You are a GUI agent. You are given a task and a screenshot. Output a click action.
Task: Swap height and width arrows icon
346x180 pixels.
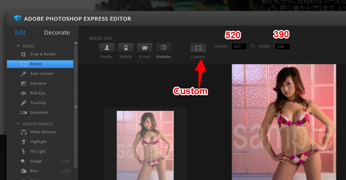click(x=253, y=46)
